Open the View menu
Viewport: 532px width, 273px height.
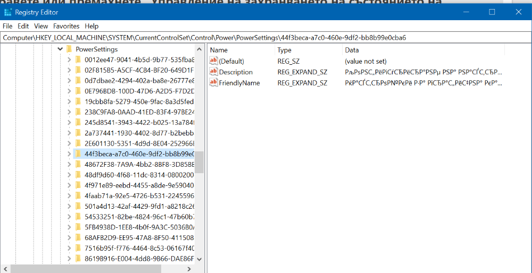pos(41,26)
